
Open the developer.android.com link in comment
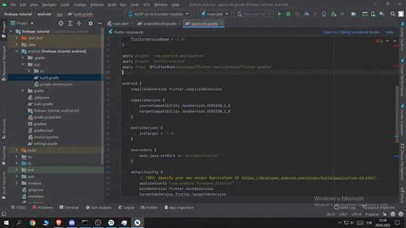309,178
